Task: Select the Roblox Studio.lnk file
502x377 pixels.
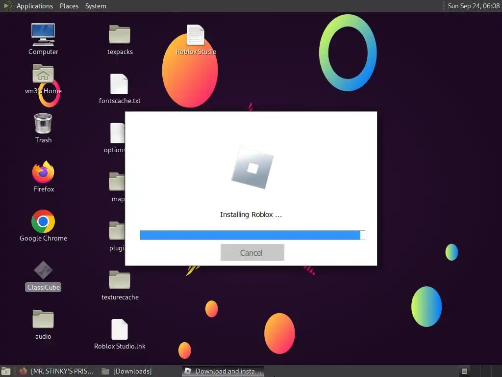Action: 120,334
